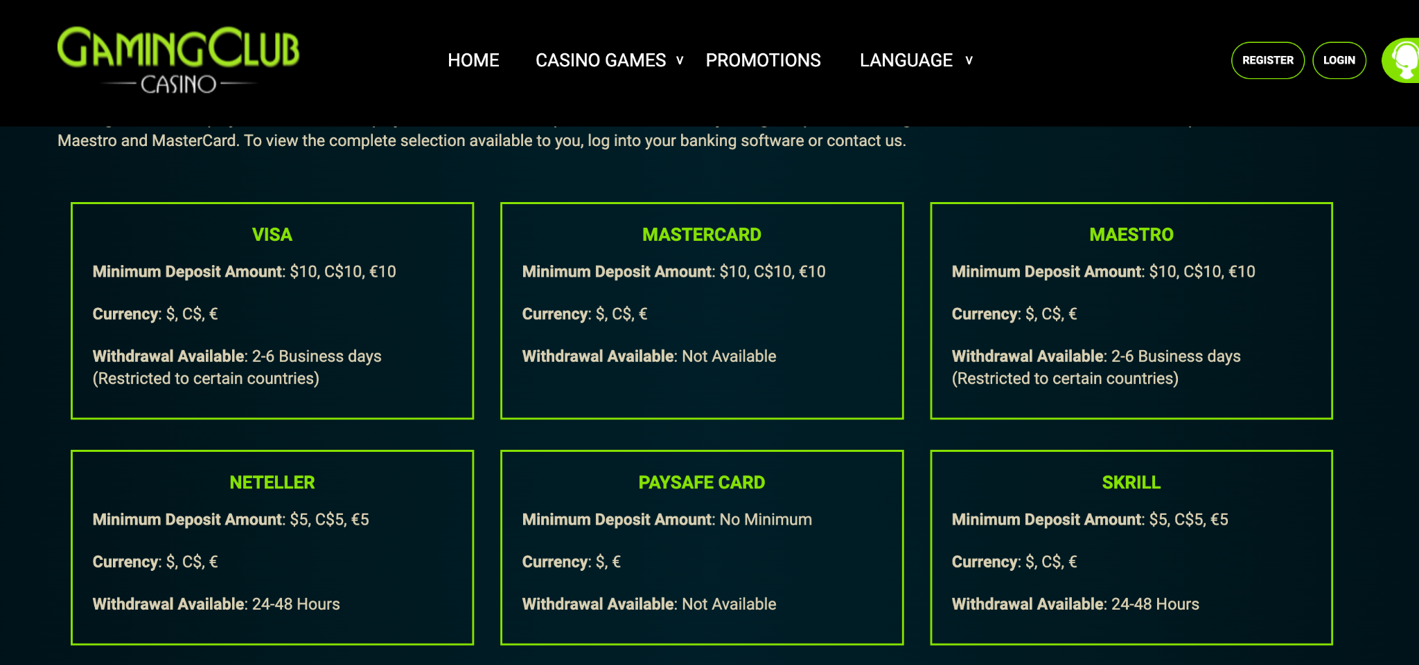Click the VISA heading label
1419x665 pixels.
point(272,235)
